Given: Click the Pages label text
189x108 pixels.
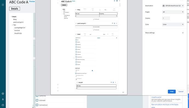Looking at the screenshot, I should coord(147,12).
